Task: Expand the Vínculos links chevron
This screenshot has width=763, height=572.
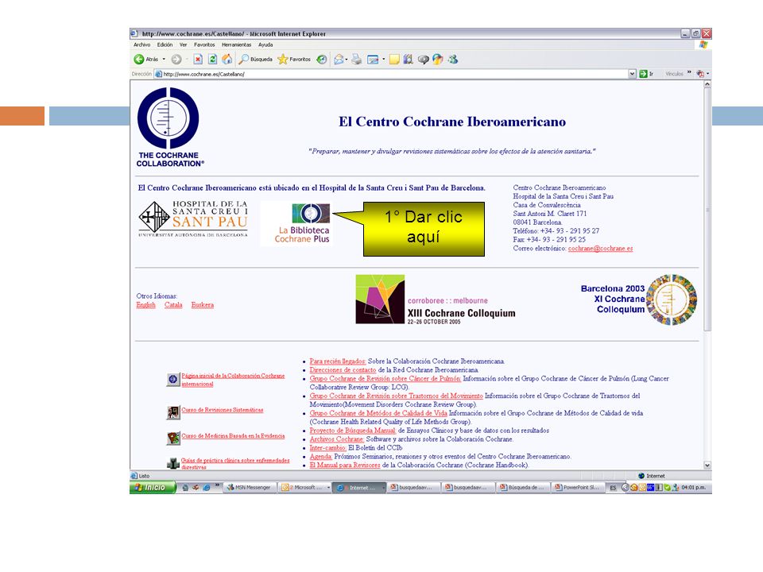Action: [689, 73]
